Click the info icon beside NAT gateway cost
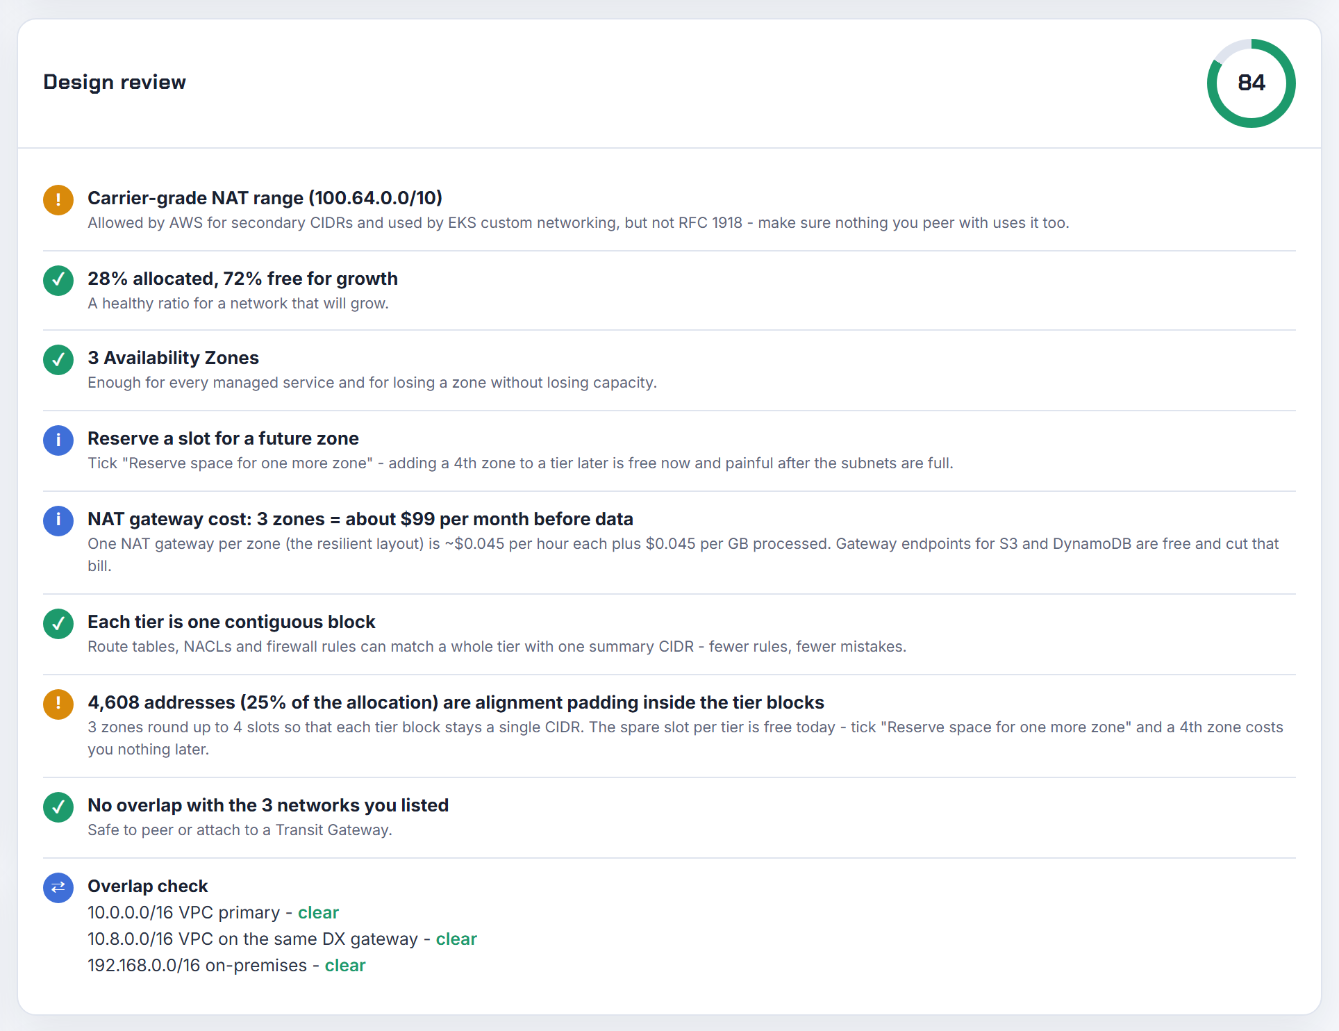This screenshot has width=1339, height=1031. 58,521
